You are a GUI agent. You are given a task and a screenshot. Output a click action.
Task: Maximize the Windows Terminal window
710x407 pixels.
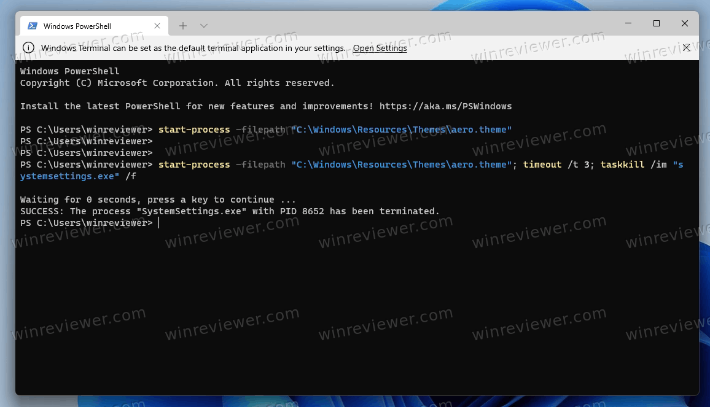pos(657,23)
